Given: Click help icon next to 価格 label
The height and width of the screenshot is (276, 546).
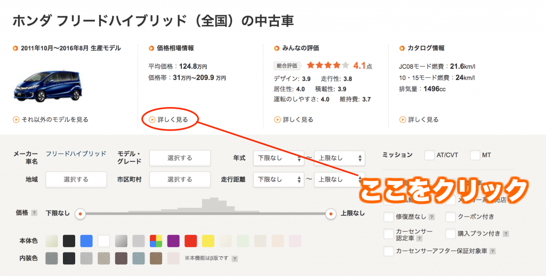Looking at the screenshot, I should click(34, 213).
